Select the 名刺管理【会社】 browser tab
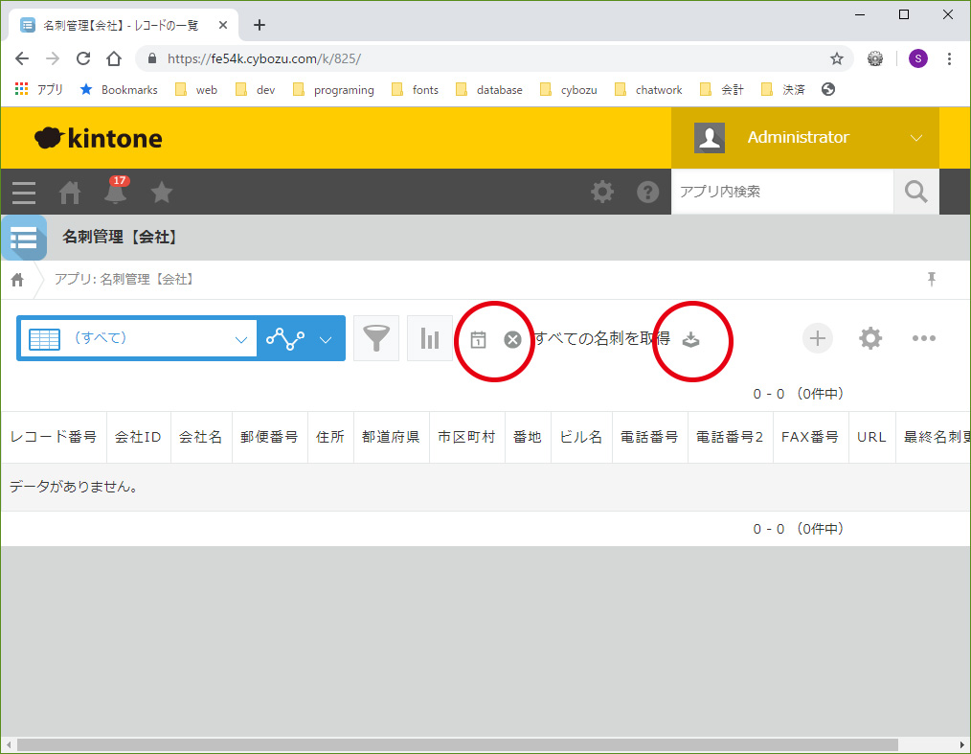 (x=122, y=26)
